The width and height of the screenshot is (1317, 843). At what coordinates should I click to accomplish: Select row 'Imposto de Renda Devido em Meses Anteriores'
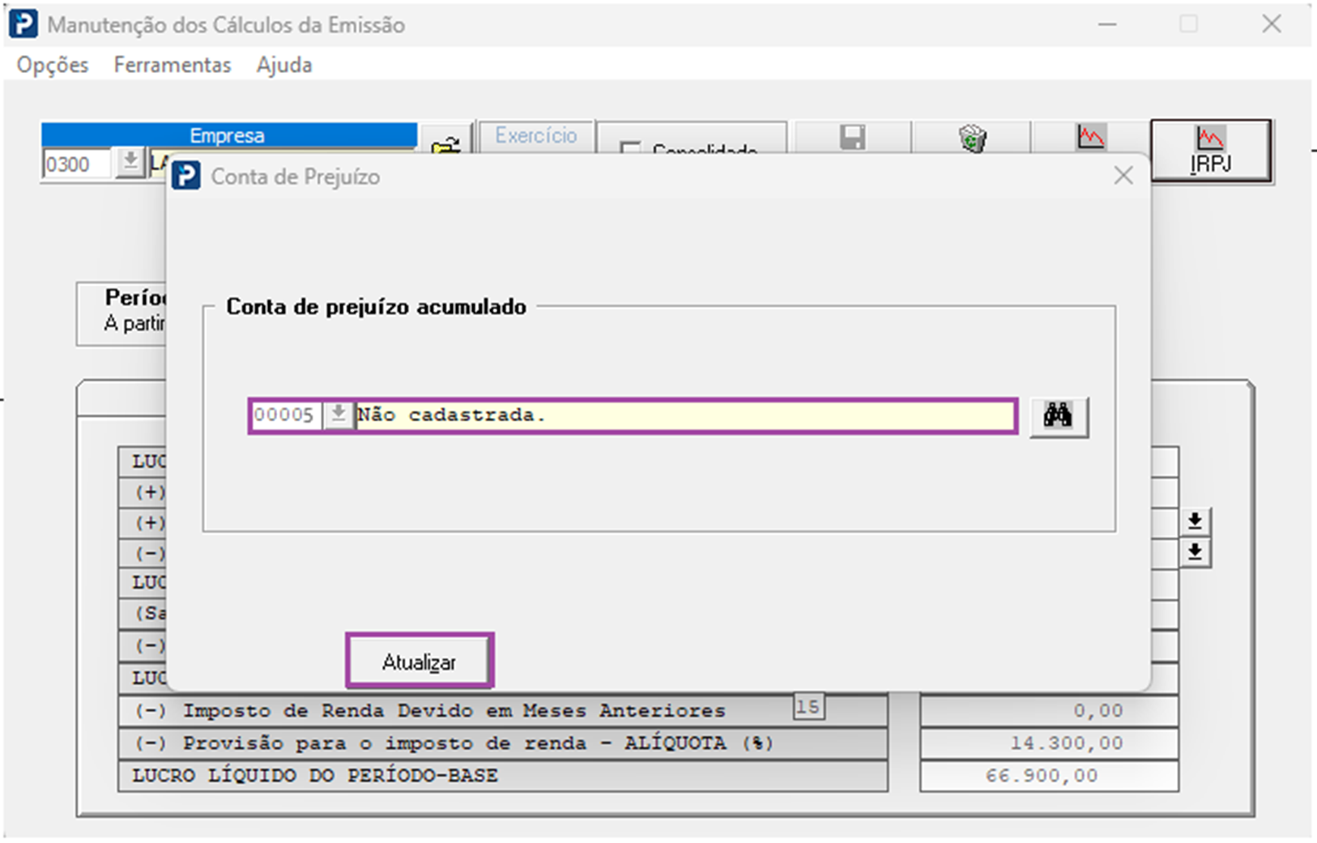(x=503, y=711)
